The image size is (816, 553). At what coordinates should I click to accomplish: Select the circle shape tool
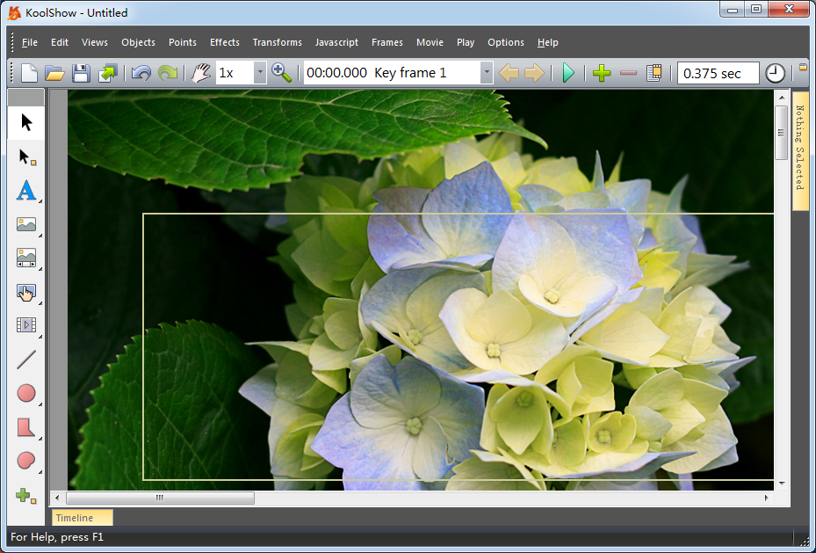click(x=26, y=394)
